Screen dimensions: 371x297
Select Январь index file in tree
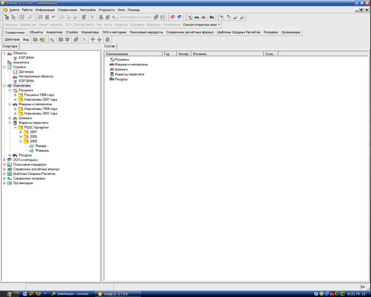(x=41, y=146)
